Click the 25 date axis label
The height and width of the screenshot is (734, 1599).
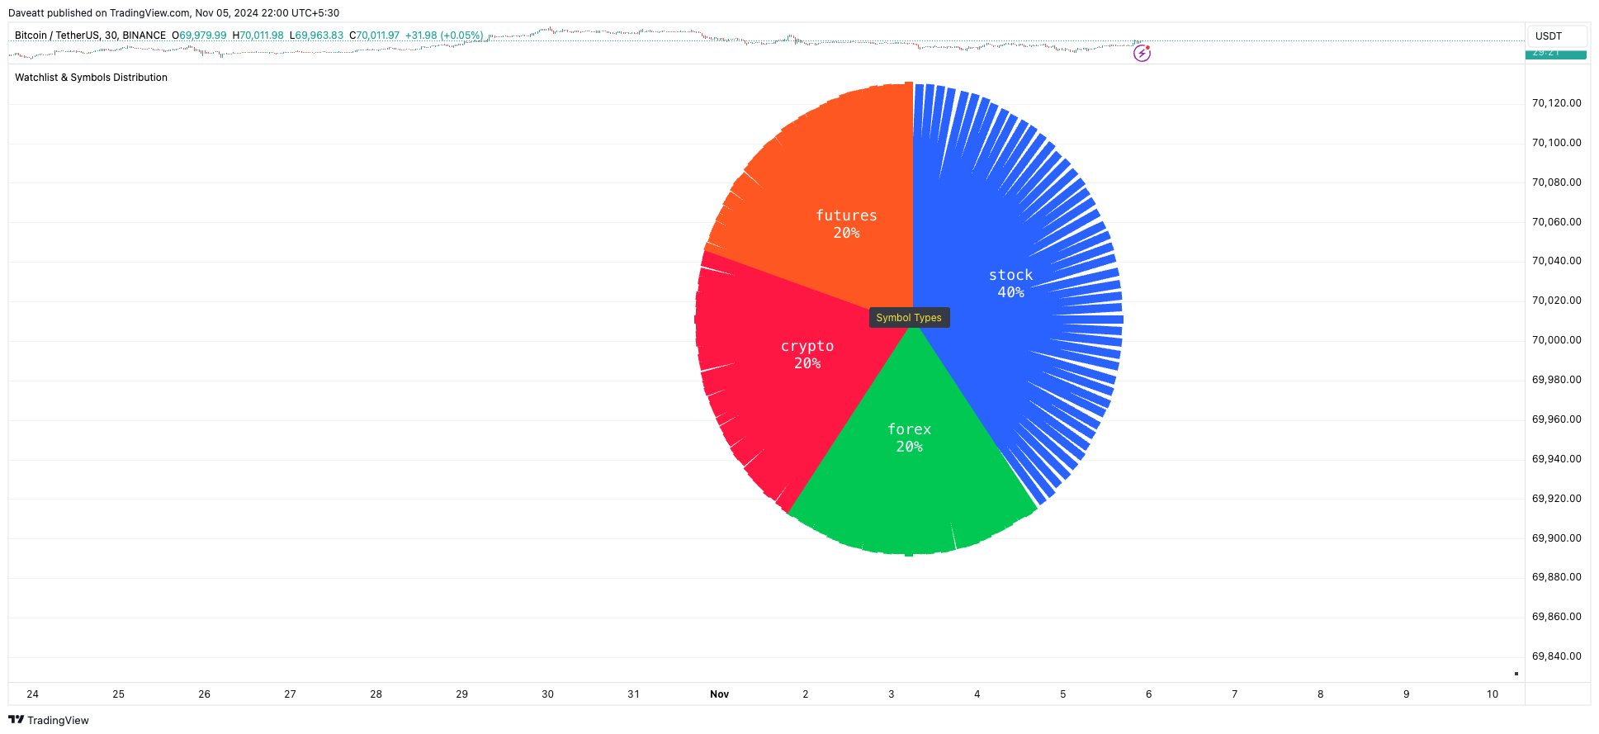coord(119,694)
